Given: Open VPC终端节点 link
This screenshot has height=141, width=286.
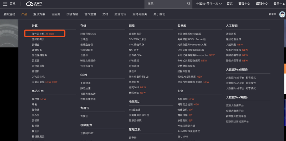Looking at the screenshot, I should tap(136, 44).
